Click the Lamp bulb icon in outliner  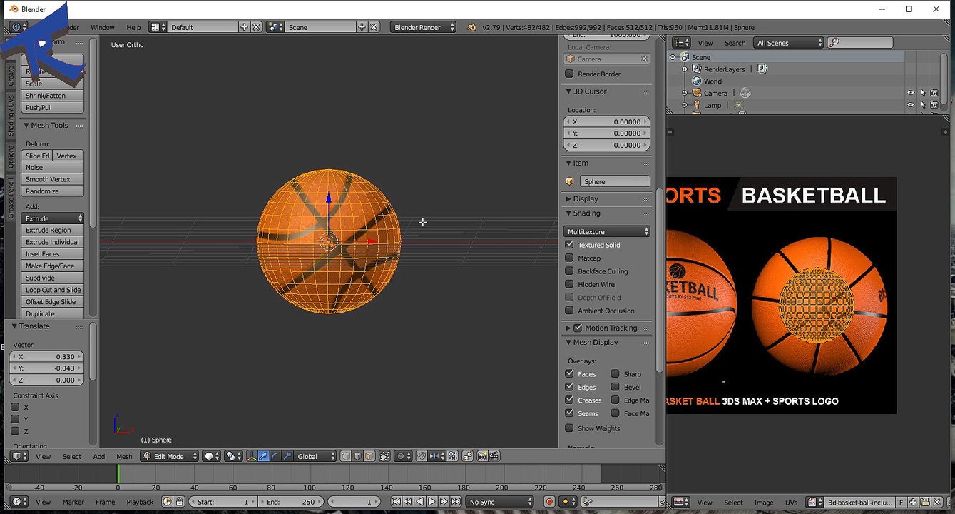click(x=695, y=105)
